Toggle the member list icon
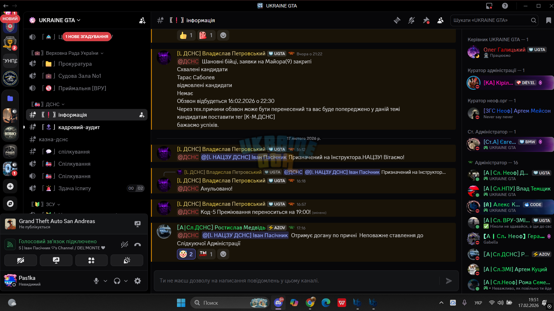The image size is (554, 311). tap(440, 20)
